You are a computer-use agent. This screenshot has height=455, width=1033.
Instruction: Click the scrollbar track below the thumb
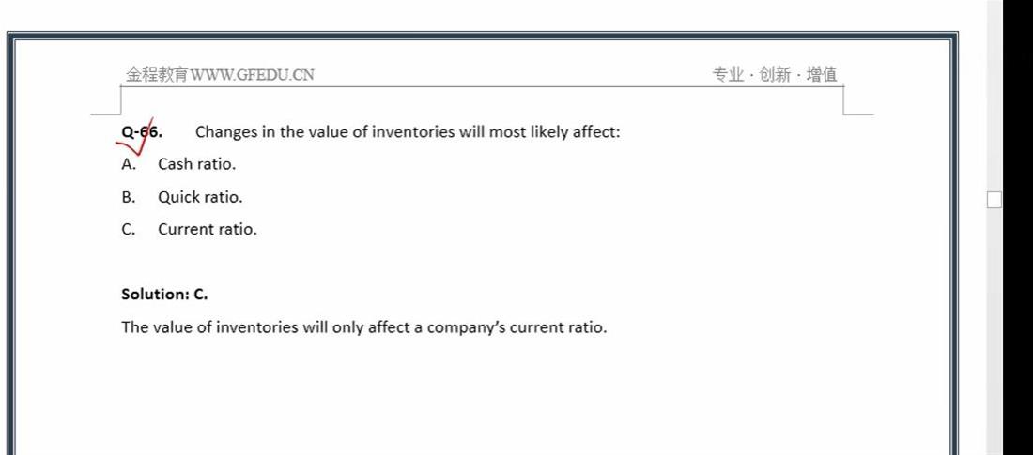coord(994,331)
